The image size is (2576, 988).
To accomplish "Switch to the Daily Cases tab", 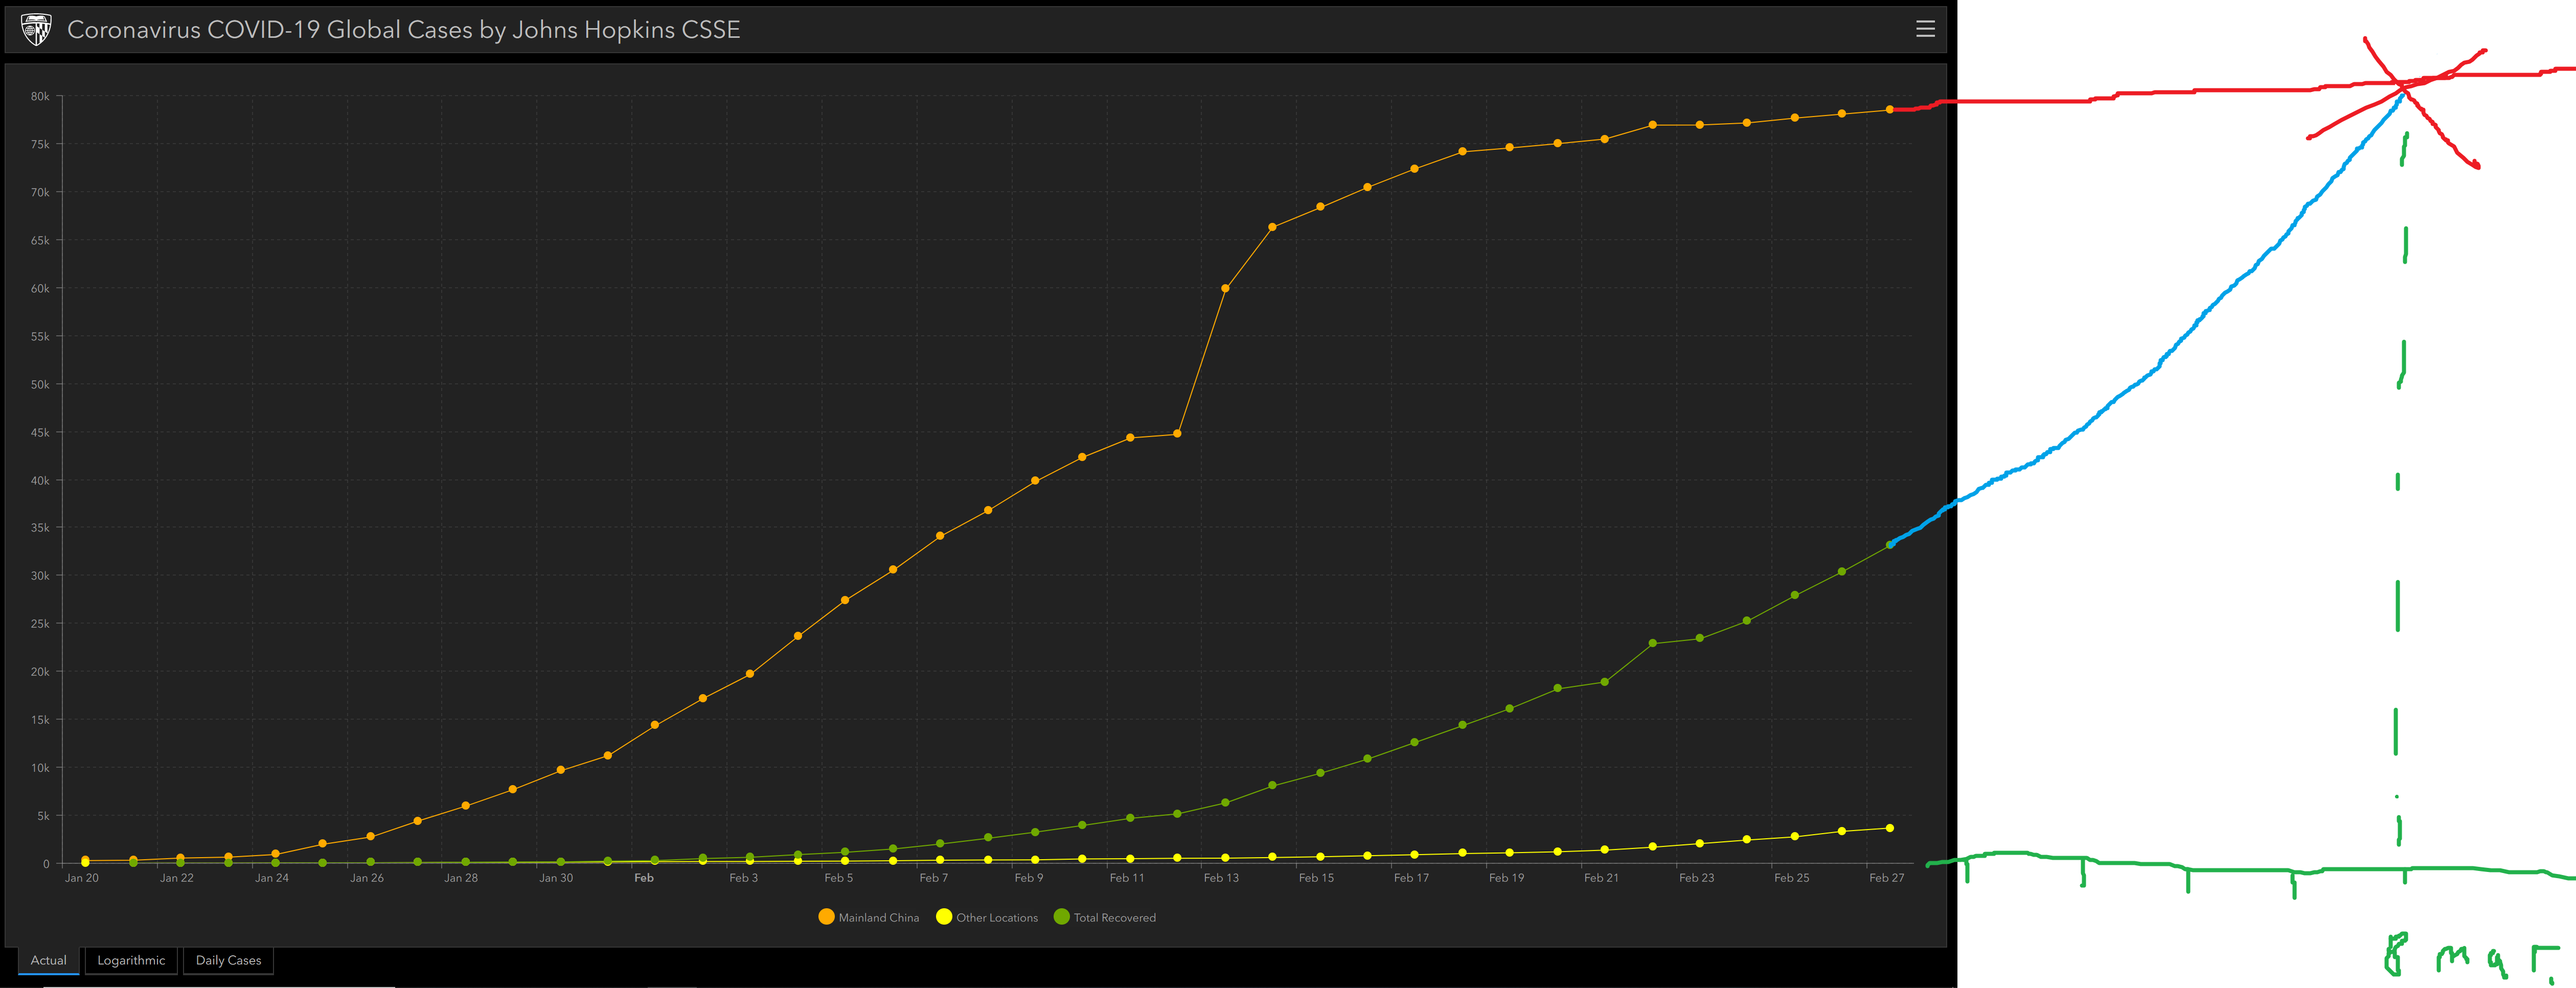I will coord(228,960).
